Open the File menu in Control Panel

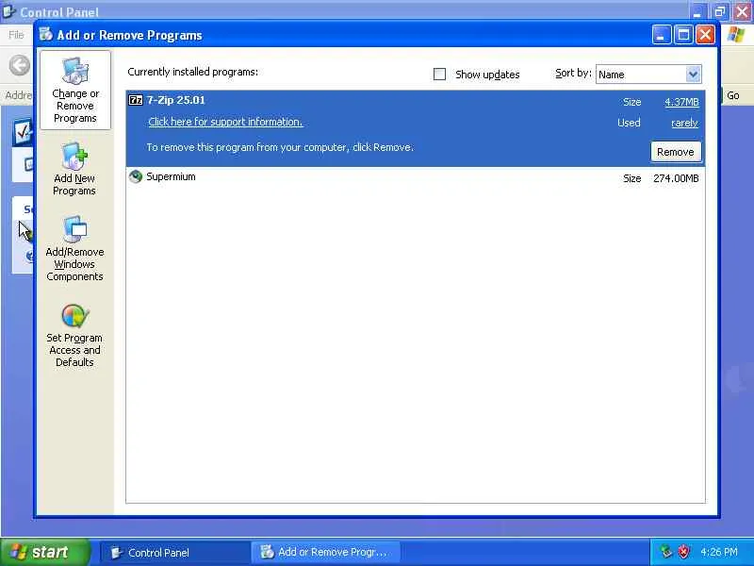click(x=16, y=35)
